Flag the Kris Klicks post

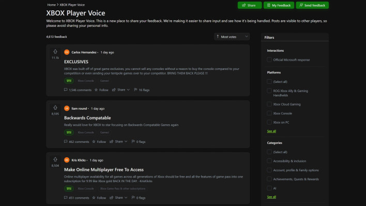(139, 198)
